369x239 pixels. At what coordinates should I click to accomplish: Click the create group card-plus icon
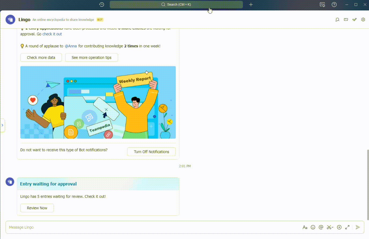pyautogui.click(x=346, y=20)
